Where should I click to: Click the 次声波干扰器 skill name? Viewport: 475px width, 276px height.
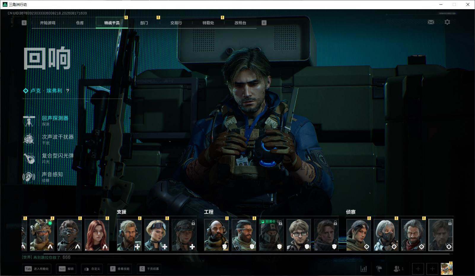coord(58,137)
